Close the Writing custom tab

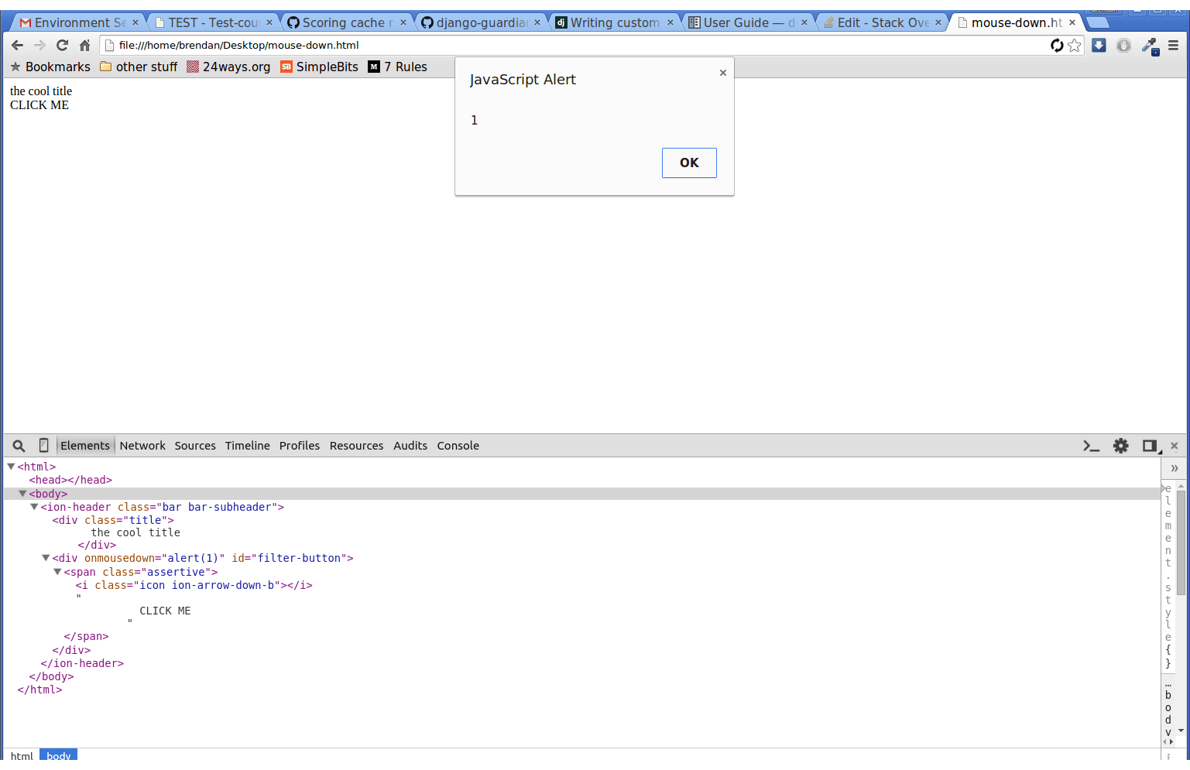coord(670,22)
